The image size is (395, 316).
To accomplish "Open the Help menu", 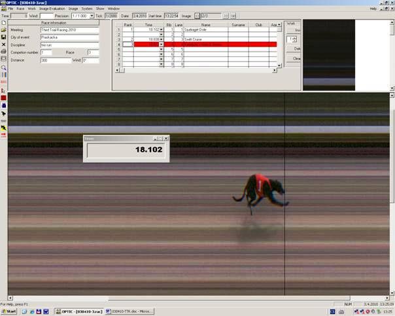I will coord(373,9).
